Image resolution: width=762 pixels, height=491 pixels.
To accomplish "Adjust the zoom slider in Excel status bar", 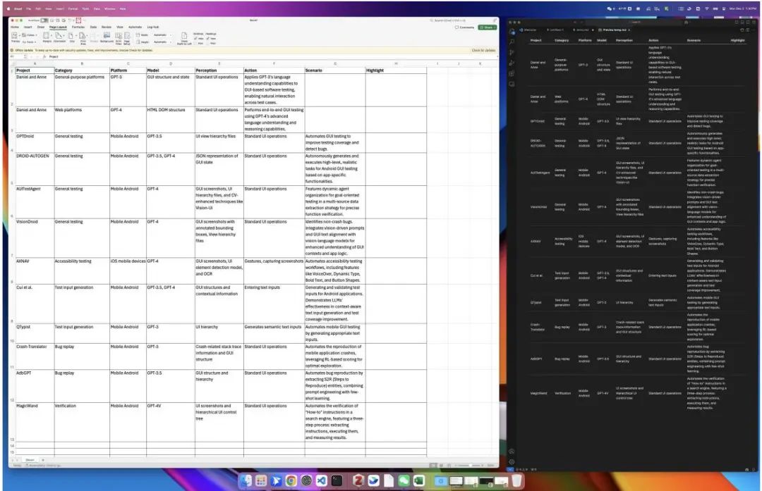I will click(x=471, y=466).
